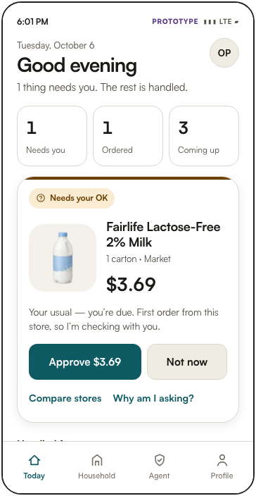Tap the Agent shield icon
Screen dimensions: 256x496
[x=160, y=461]
